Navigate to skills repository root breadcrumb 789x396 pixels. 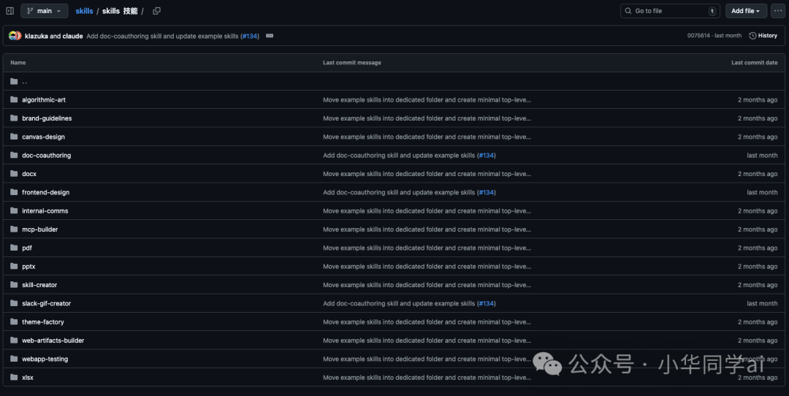coord(84,11)
